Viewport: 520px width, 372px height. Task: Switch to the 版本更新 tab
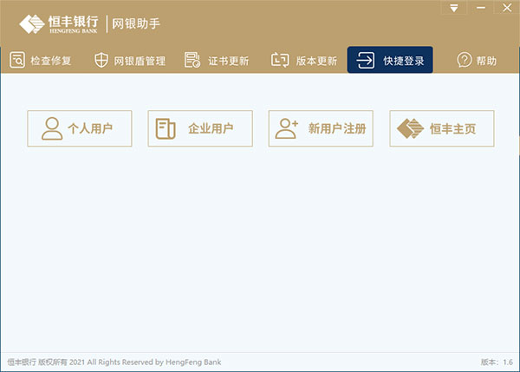(304, 61)
